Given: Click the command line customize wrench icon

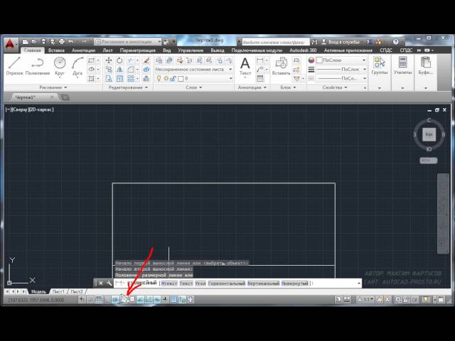Looking at the screenshot, I should 109,283.
